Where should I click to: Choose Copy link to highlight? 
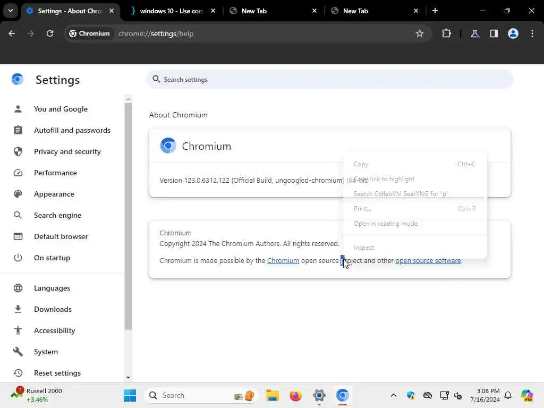(x=414, y=179)
